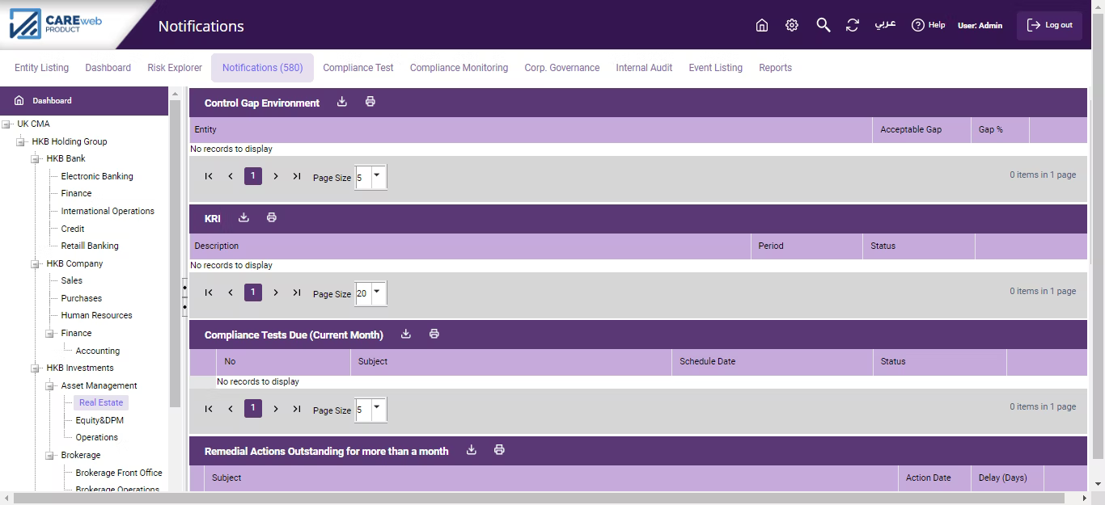Download the Control Gap Environment data
The width and height of the screenshot is (1105, 505).
click(x=341, y=102)
